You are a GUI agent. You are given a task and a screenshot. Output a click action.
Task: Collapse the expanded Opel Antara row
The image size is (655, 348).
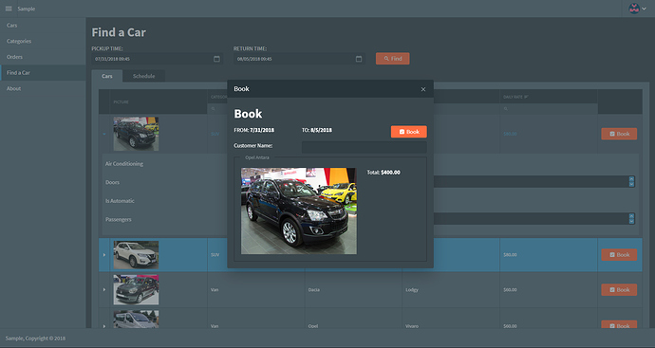click(104, 134)
